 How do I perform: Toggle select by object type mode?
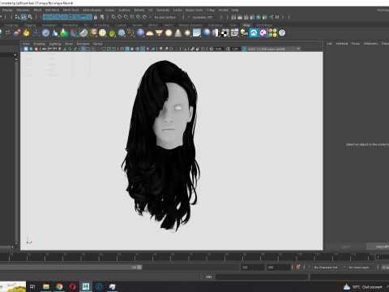(x=24, y=17)
